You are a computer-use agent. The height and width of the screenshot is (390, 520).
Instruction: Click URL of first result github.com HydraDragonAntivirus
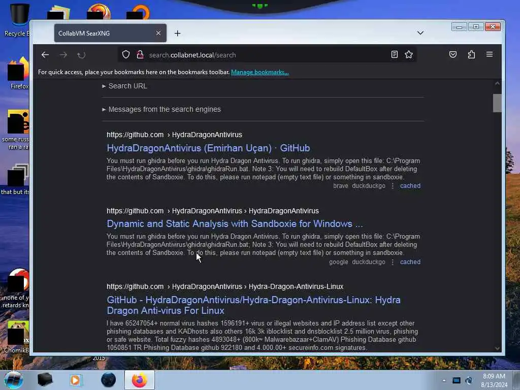(175, 135)
